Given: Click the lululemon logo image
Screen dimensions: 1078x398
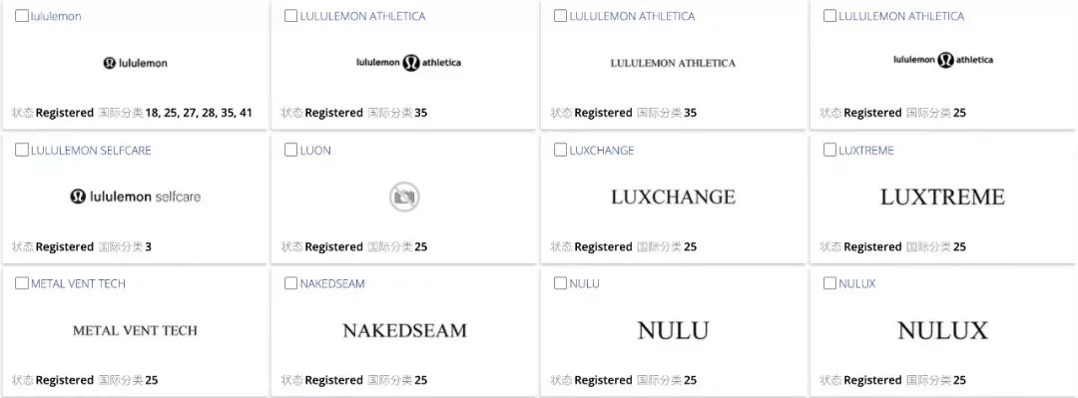Looking at the screenshot, I should pyautogui.click(x=136, y=63).
